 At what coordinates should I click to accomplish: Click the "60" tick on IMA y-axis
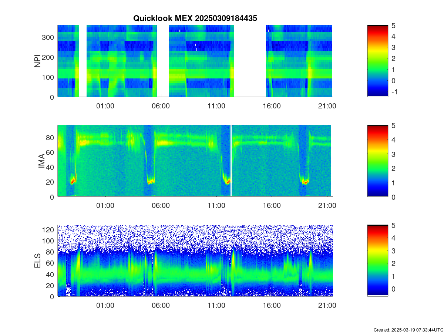(x=51, y=152)
